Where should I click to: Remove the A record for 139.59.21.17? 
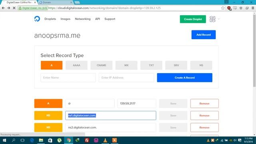204,103
